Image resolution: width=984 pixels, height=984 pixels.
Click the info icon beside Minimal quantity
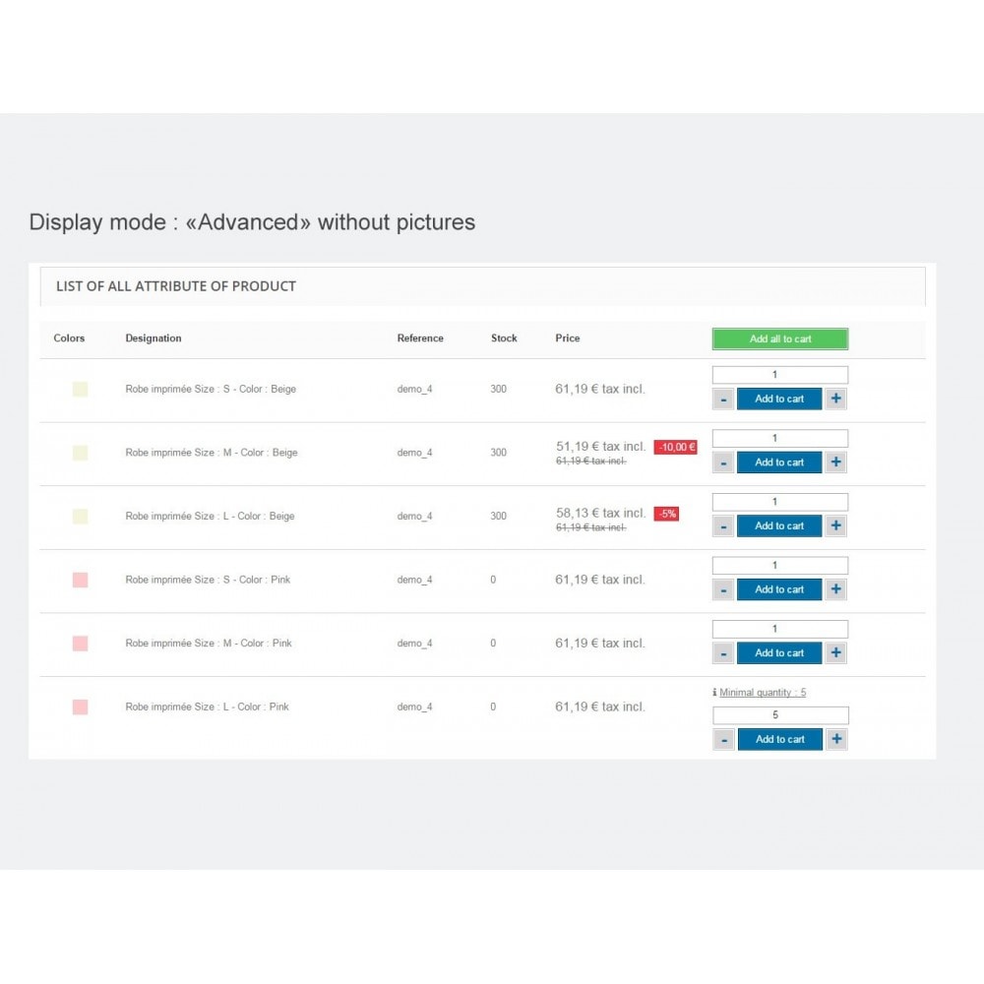click(x=714, y=692)
